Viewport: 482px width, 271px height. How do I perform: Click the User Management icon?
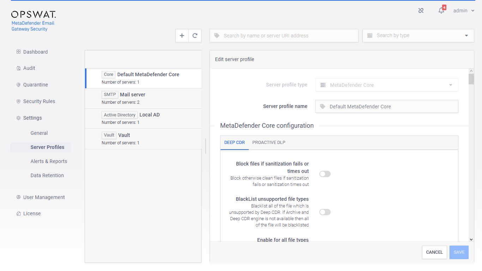point(18,197)
